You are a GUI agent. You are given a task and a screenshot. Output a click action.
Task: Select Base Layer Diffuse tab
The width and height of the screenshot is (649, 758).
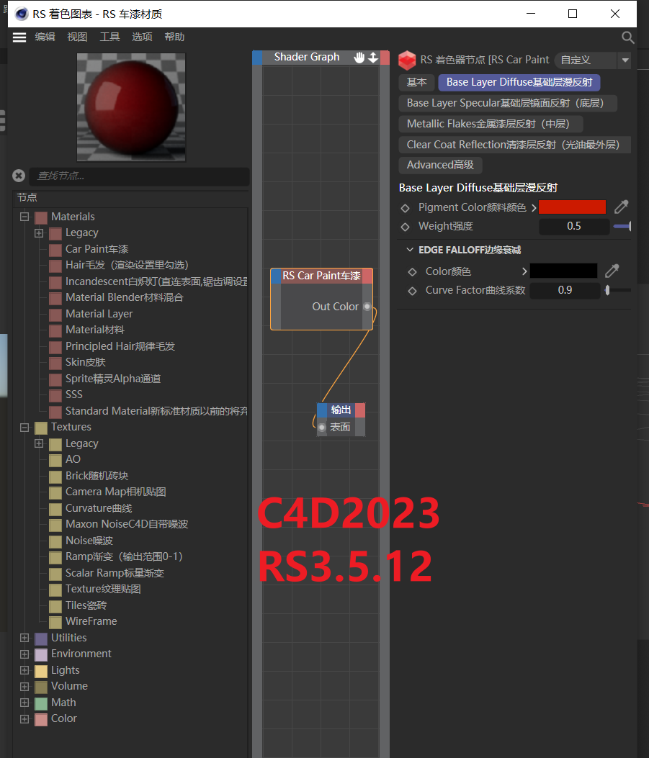[519, 82]
